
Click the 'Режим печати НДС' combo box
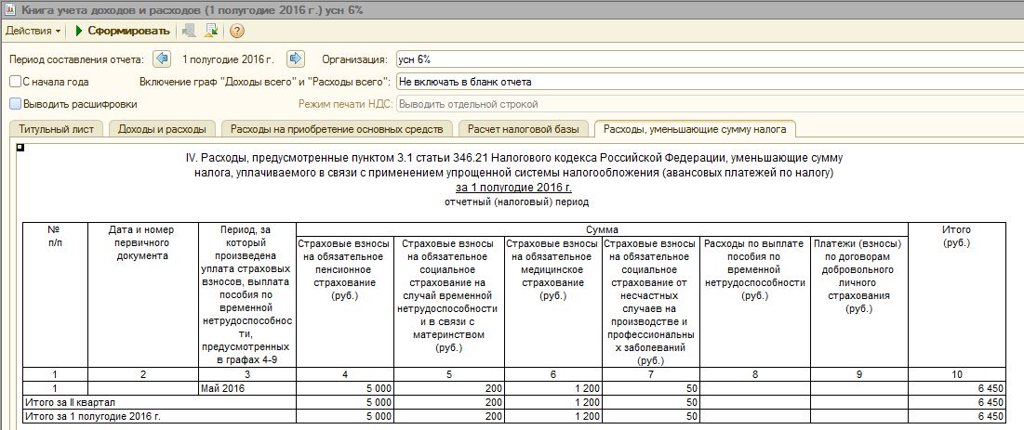[x=707, y=104]
